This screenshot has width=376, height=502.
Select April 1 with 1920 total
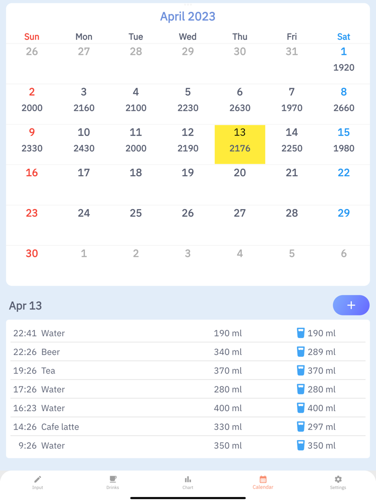click(343, 59)
